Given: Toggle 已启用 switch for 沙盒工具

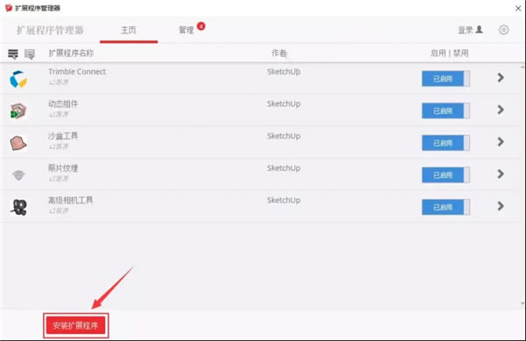Looking at the screenshot, I should tap(445, 143).
